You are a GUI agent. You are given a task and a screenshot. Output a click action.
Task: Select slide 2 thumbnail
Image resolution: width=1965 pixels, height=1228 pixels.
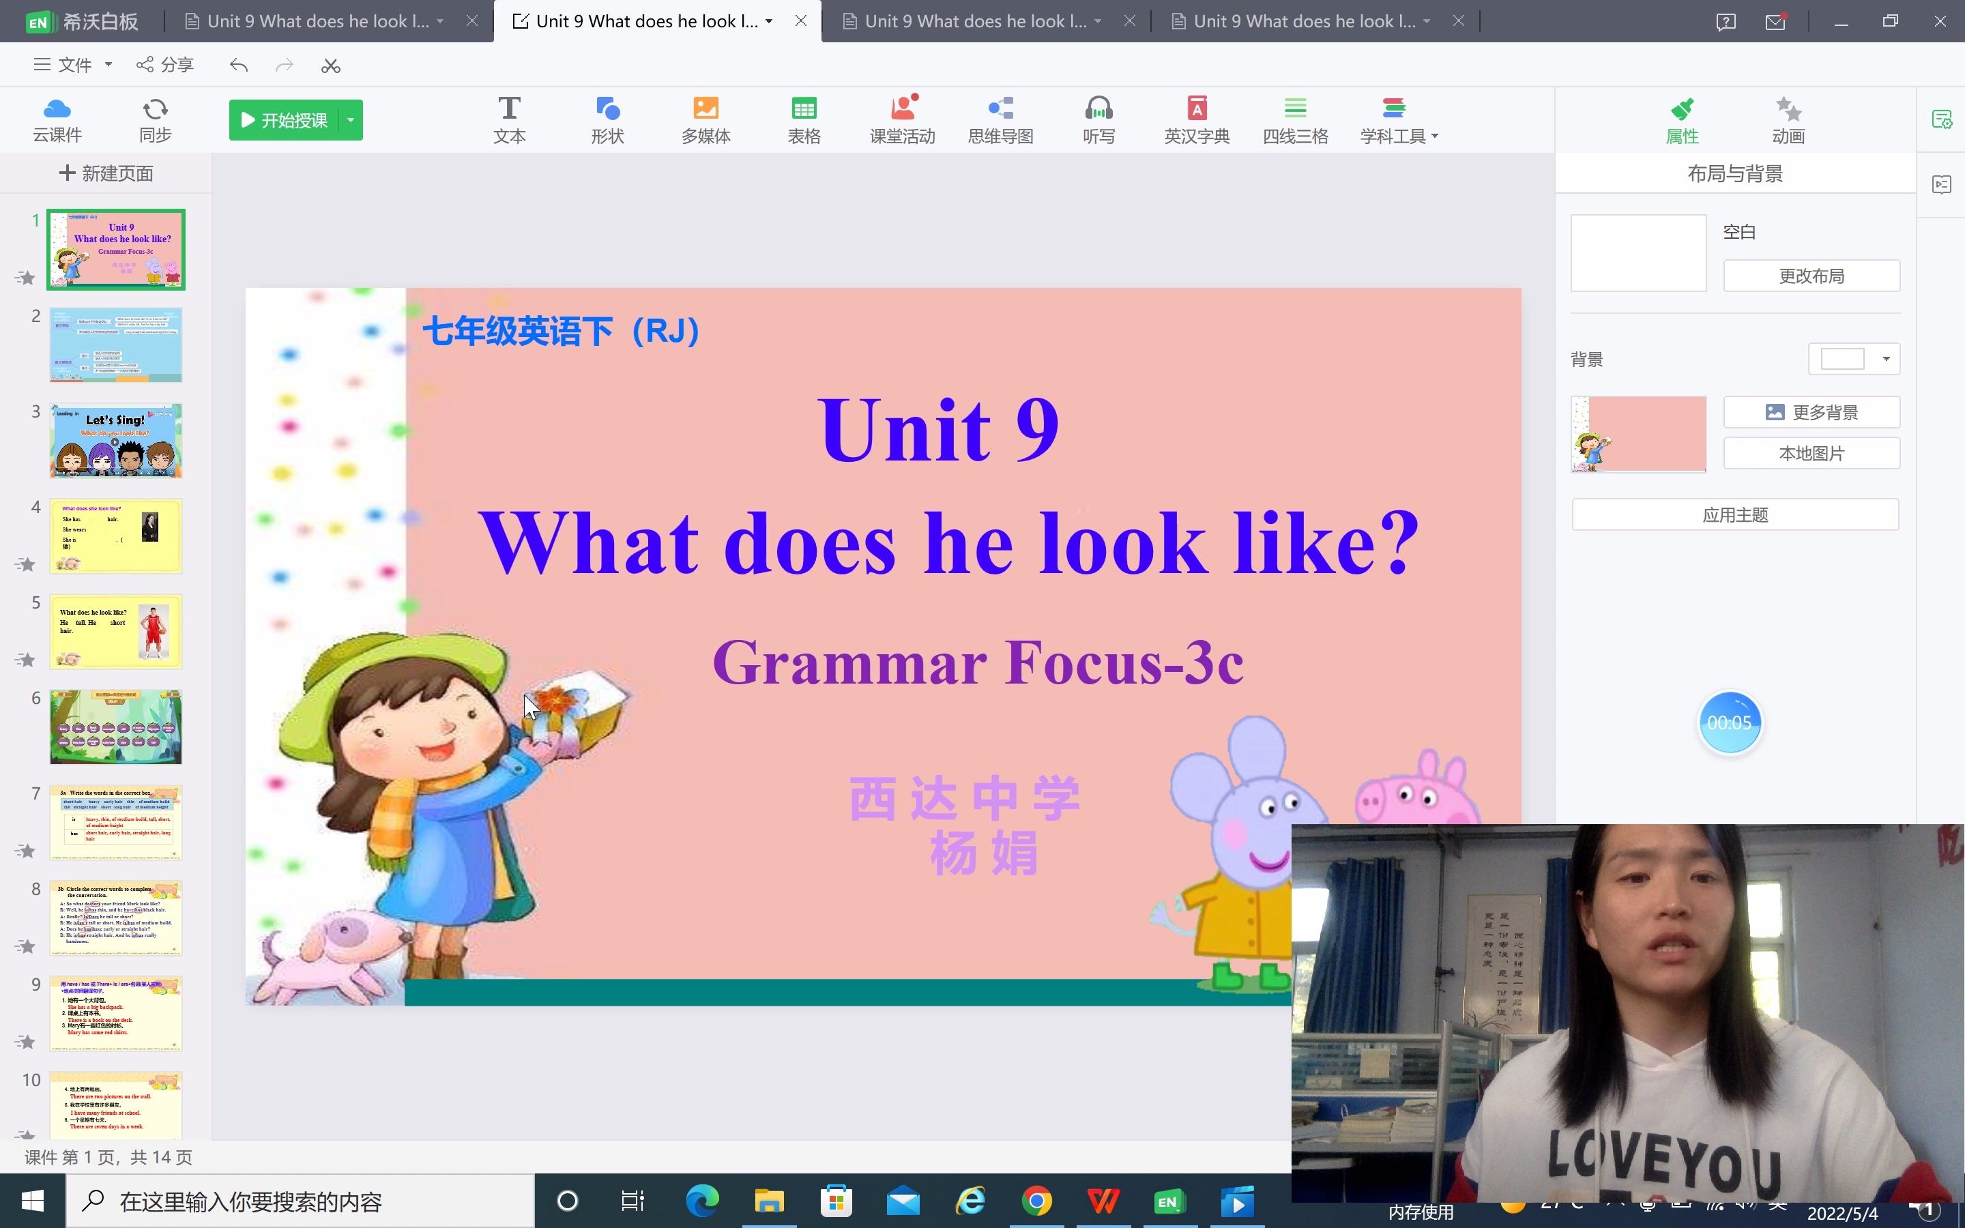[x=116, y=345]
